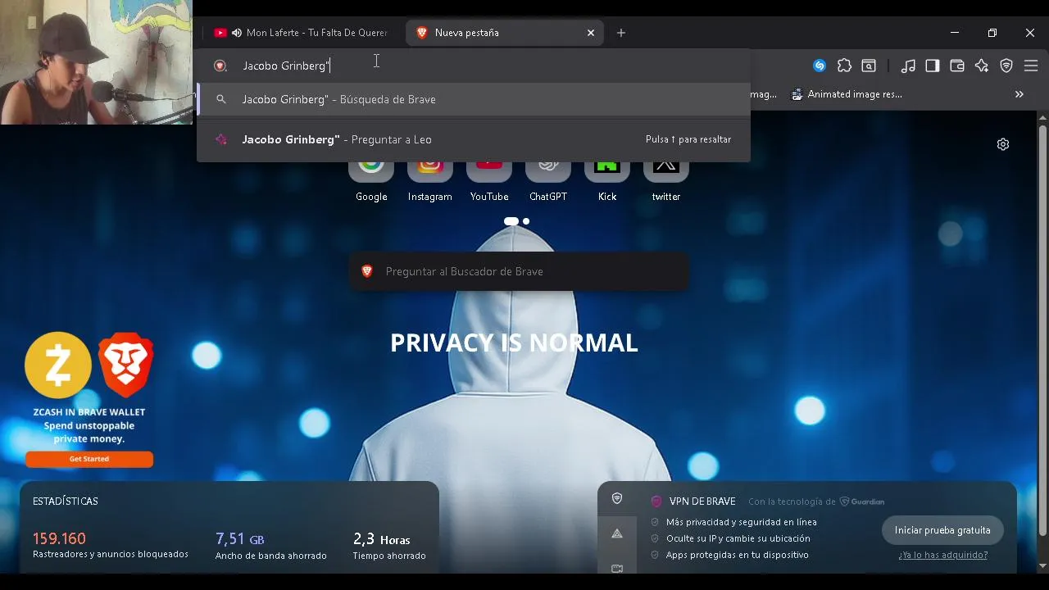Open the Google shortcut tile

point(371,180)
